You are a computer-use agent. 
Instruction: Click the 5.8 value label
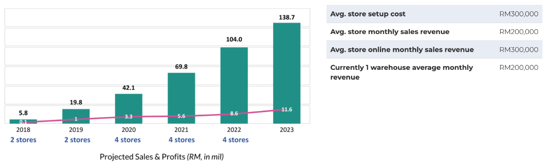23,113
